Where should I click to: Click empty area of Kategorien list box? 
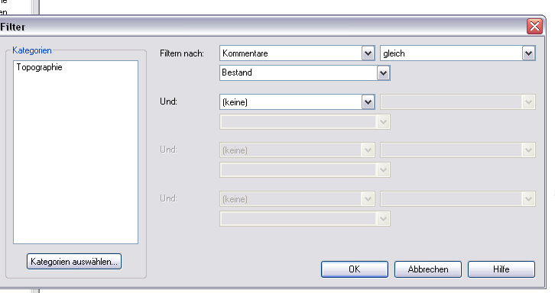click(76, 159)
